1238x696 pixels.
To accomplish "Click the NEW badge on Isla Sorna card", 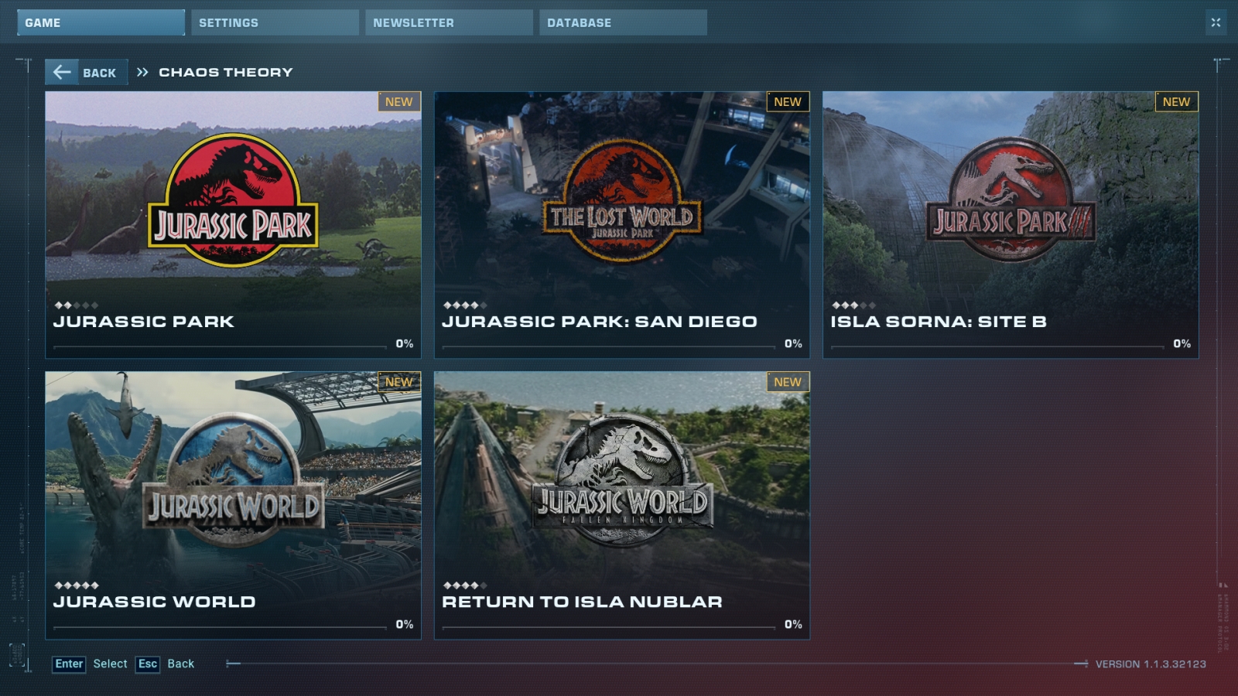I will point(1176,102).
